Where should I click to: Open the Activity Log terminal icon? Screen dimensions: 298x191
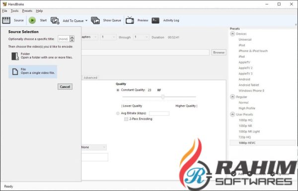(155, 20)
